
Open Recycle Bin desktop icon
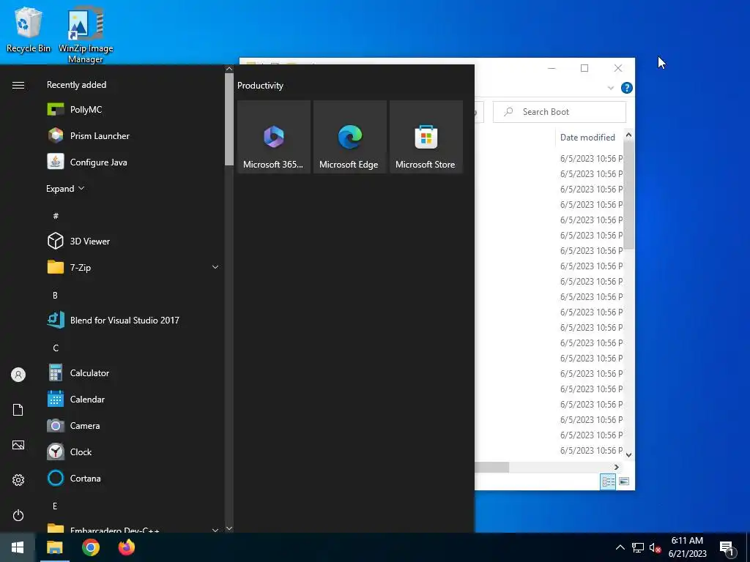click(29, 29)
